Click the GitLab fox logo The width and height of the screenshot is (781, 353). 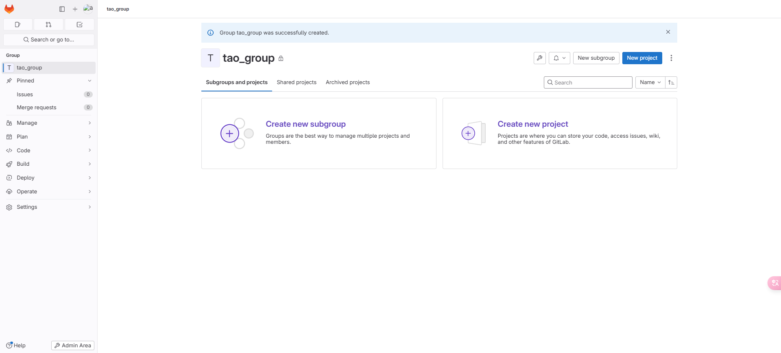(x=9, y=9)
